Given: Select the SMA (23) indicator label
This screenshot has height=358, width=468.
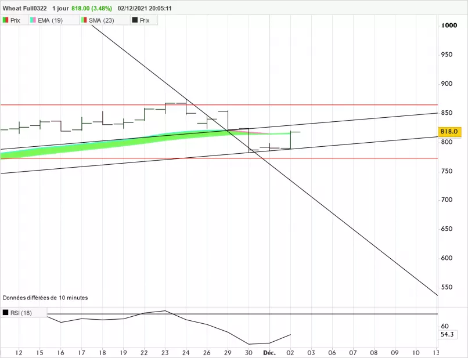Looking at the screenshot, I should (x=102, y=20).
